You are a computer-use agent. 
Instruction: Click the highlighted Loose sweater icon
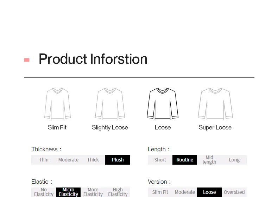coord(163,104)
